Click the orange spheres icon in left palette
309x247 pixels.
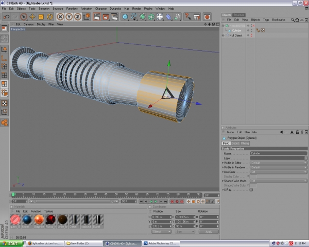point(4,122)
